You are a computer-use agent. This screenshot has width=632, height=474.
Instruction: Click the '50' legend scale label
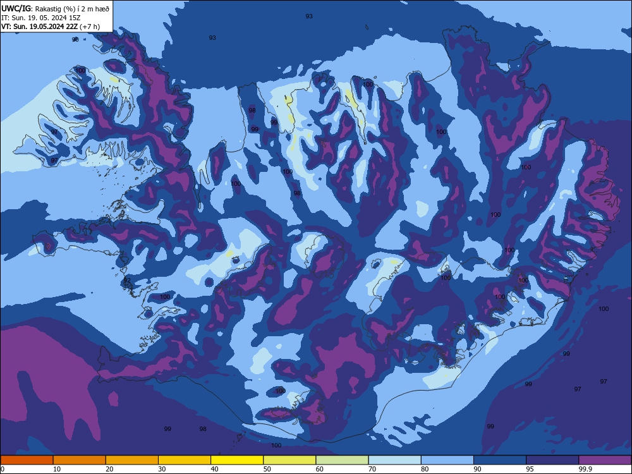click(x=267, y=469)
